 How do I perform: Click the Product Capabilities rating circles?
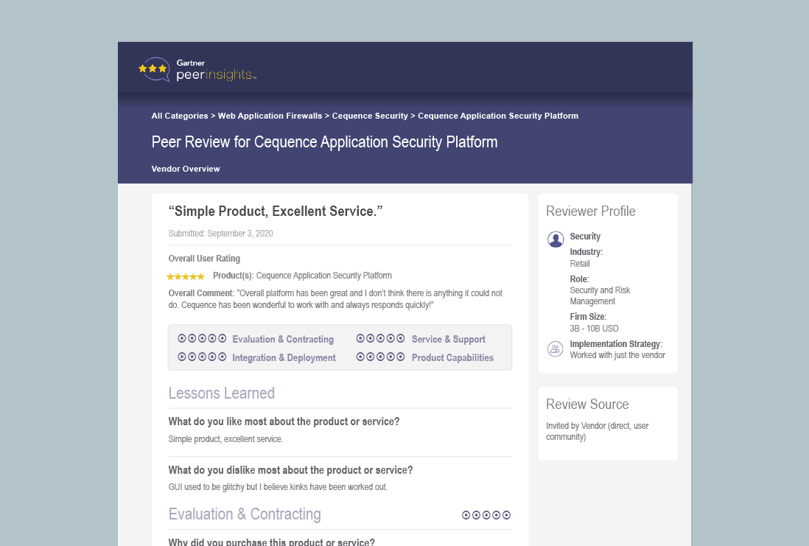pos(380,357)
